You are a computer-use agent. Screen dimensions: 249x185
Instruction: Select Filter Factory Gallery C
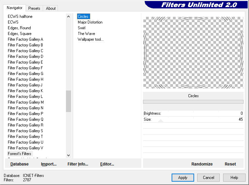26,51
